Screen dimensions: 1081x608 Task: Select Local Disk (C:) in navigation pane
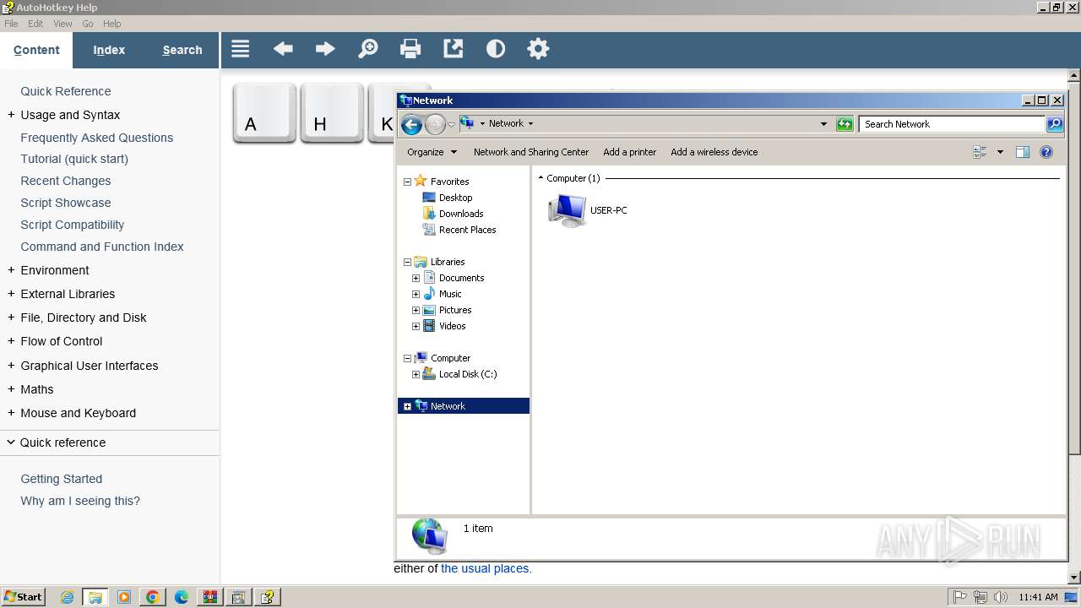pyautogui.click(x=468, y=374)
